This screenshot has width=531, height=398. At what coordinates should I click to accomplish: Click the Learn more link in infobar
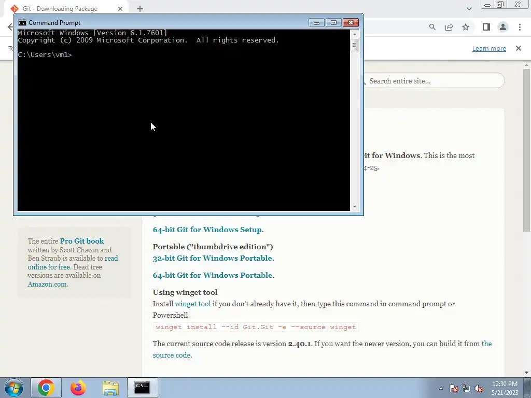coord(489,48)
